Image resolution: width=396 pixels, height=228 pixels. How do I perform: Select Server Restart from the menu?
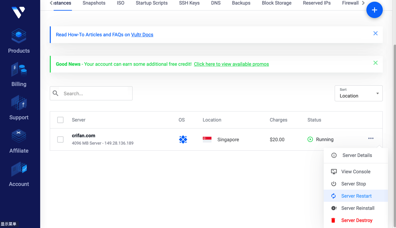pos(356,196)
